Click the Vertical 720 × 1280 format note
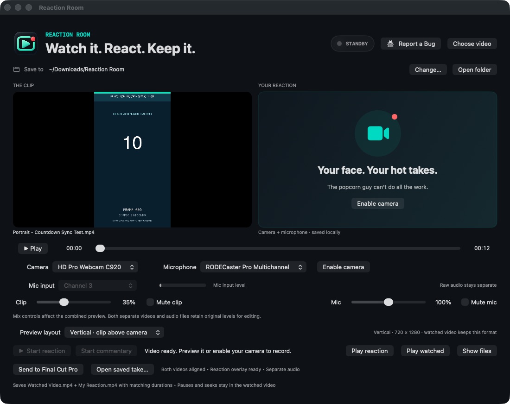The width and height of the screenshot is (510, 404). (x=435, y=332)
